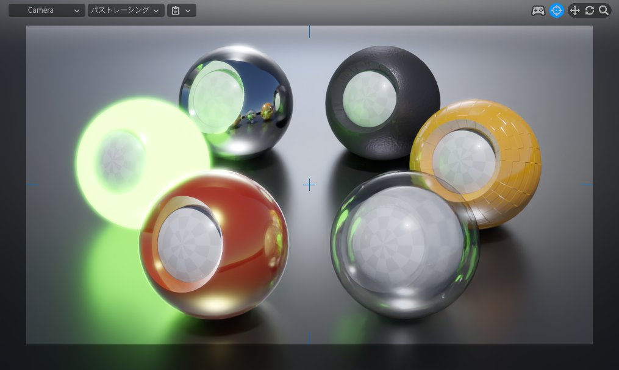Open the Camera selection dropdown
Screen dimensions: 619x370
click(x=47, y=10)
